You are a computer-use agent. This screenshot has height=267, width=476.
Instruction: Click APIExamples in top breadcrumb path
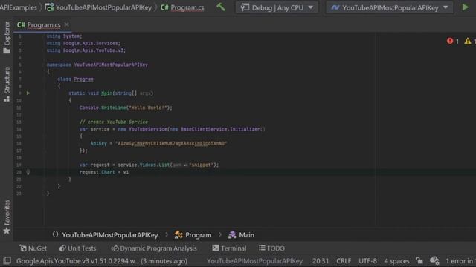(18, 7)
